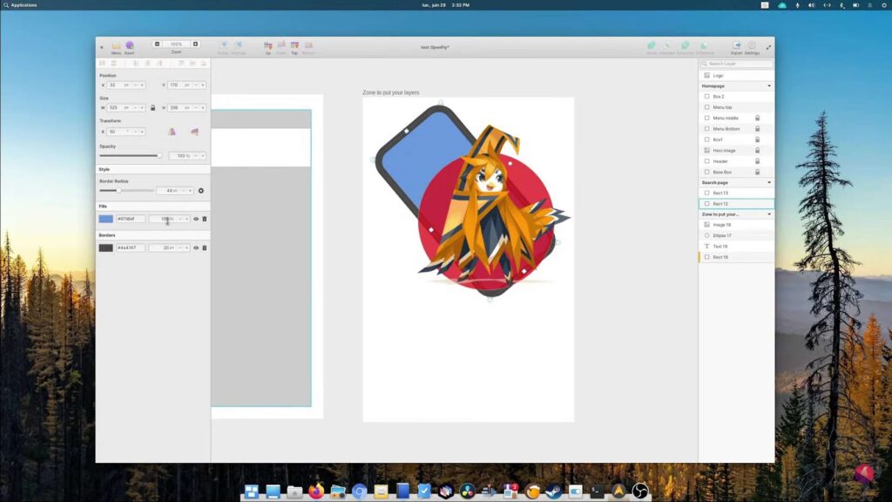Open border radius options gear

point(201,191)
